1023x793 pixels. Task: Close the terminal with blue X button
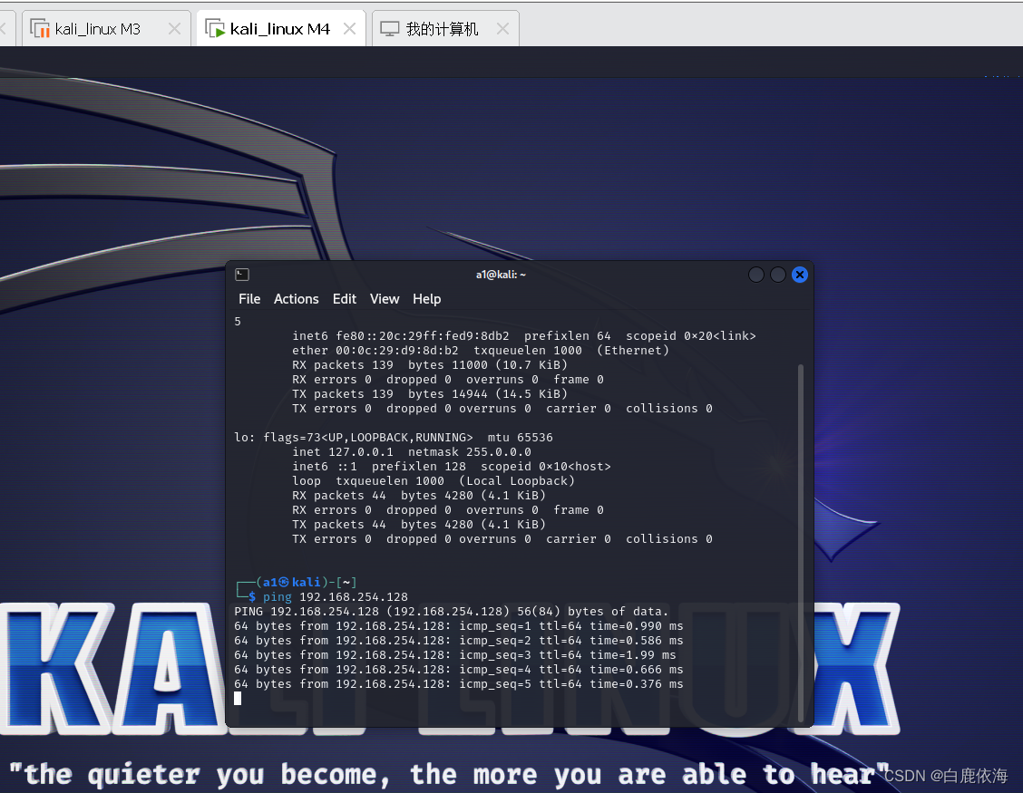[x=800, y=275]
